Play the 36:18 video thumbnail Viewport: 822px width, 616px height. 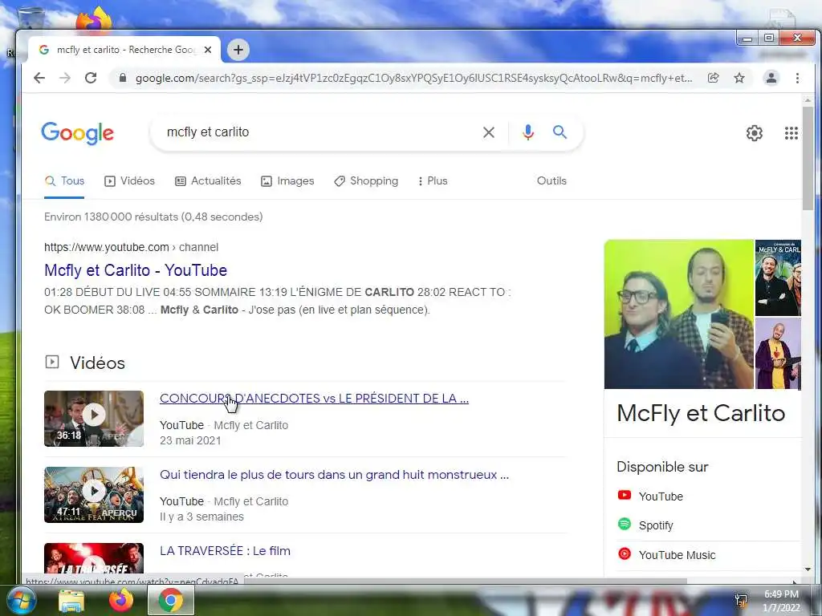(94, 419)
